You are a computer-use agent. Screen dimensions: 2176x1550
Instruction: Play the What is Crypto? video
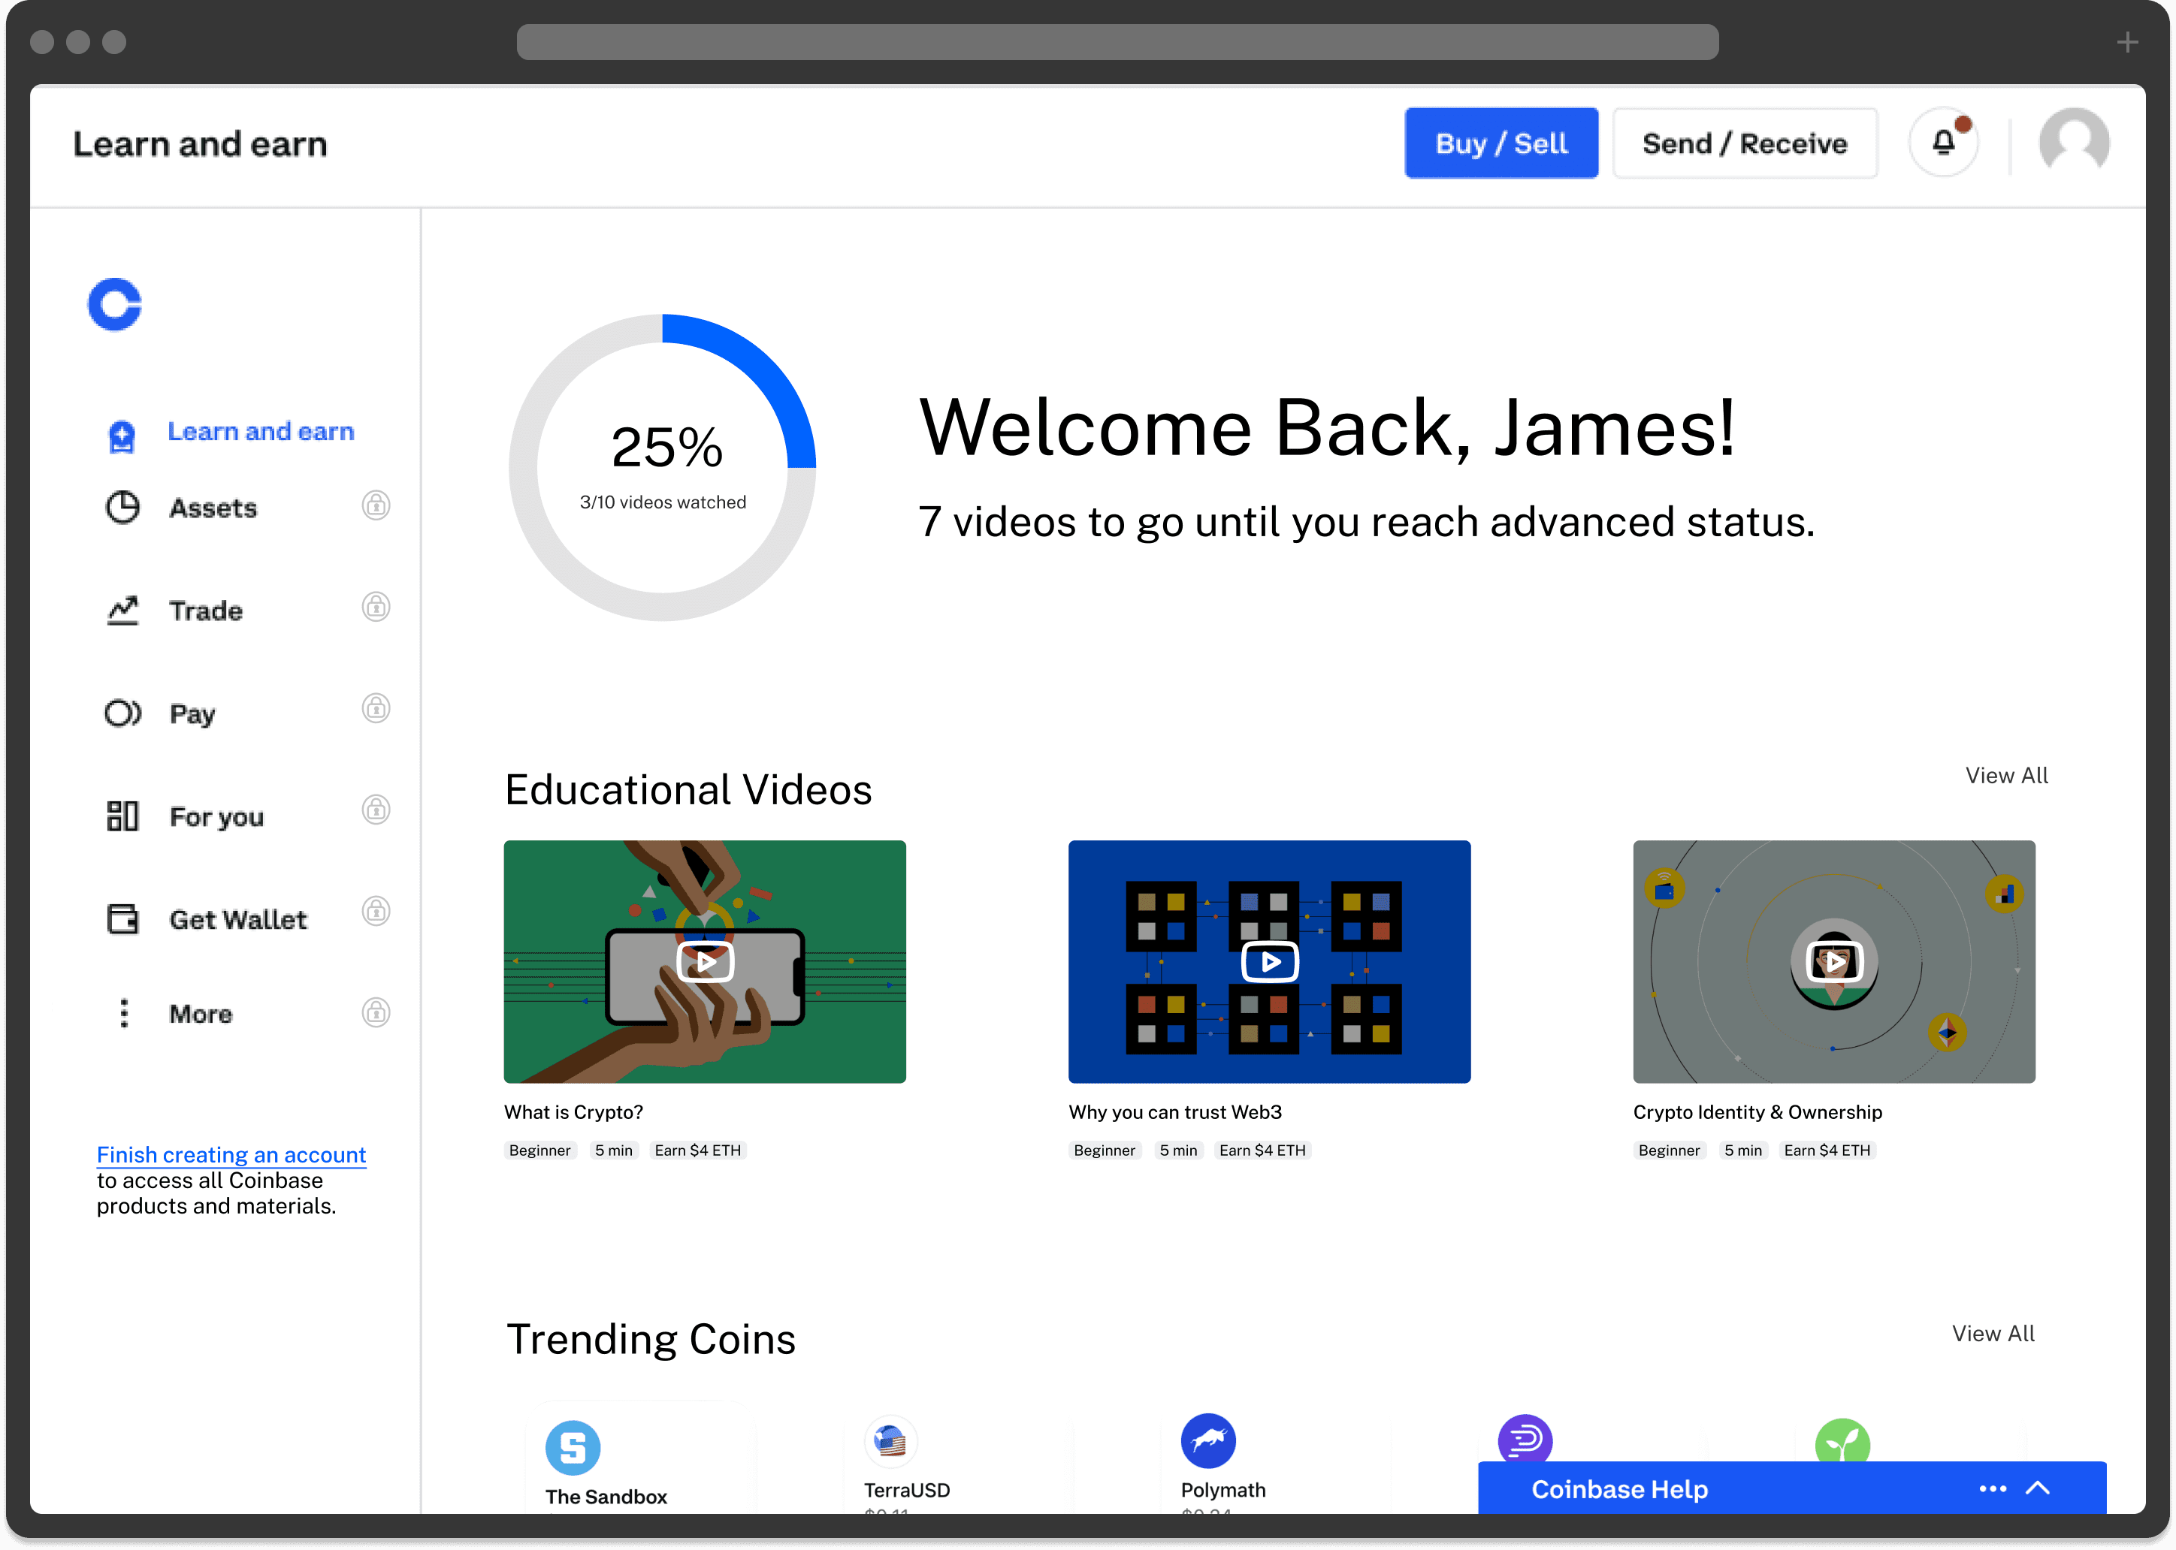coord(706,962)
